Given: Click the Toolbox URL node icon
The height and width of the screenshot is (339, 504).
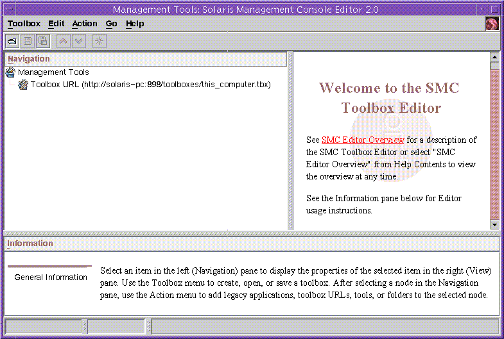Looking at the screenshot, I should [x=23, y=85].
